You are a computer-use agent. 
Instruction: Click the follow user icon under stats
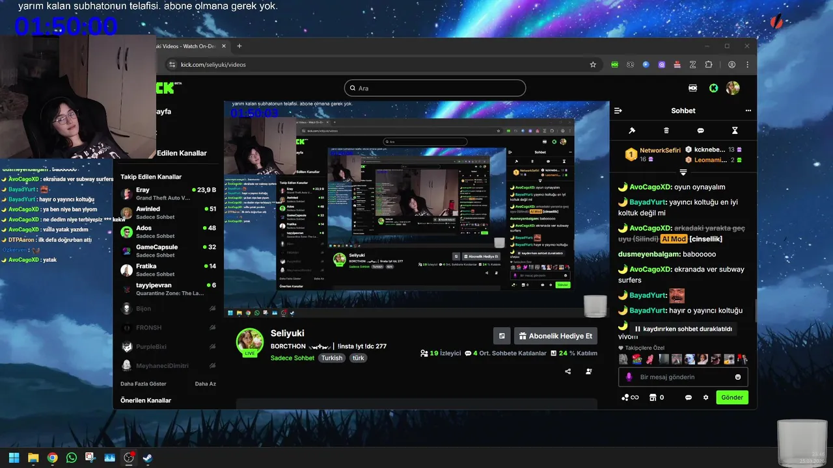tap(589, 372)
